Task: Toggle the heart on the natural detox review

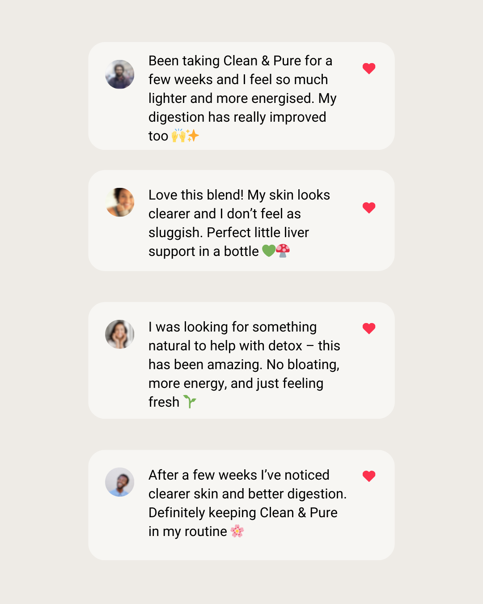Action: [x=369, y=328]
